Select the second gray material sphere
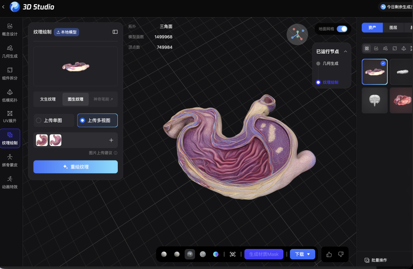The image size is (413, 269). tap(177, 254)
